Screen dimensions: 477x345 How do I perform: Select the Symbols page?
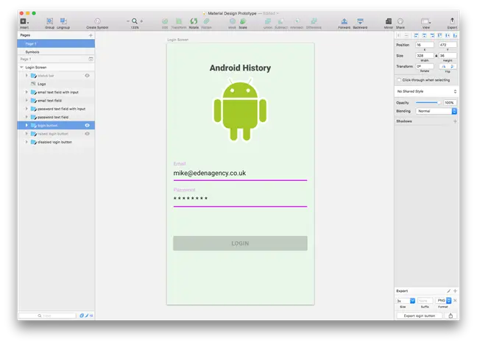point(56,52)
